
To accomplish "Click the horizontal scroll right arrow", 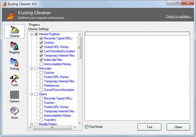I will point(75,128).
